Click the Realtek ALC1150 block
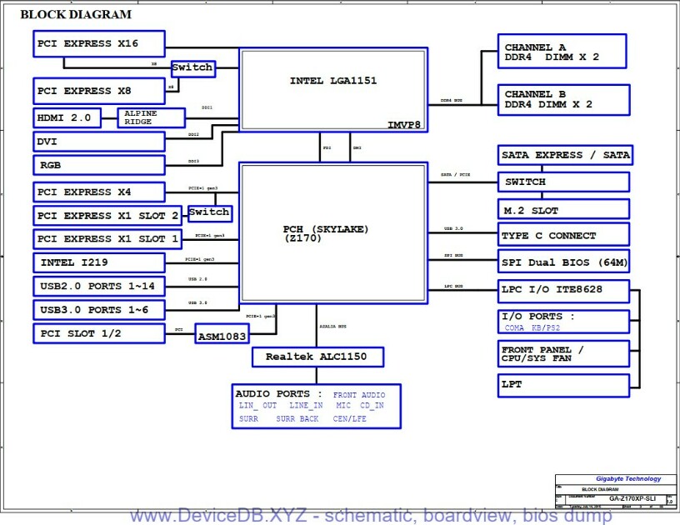 click(317, 357)
